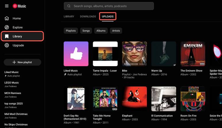Open the Liked Music thumbs-up thumbnail

click(x=76, y=54)
